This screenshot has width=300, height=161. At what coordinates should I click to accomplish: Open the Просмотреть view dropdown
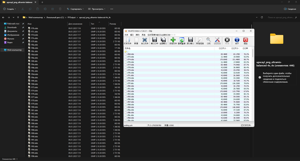96,9
